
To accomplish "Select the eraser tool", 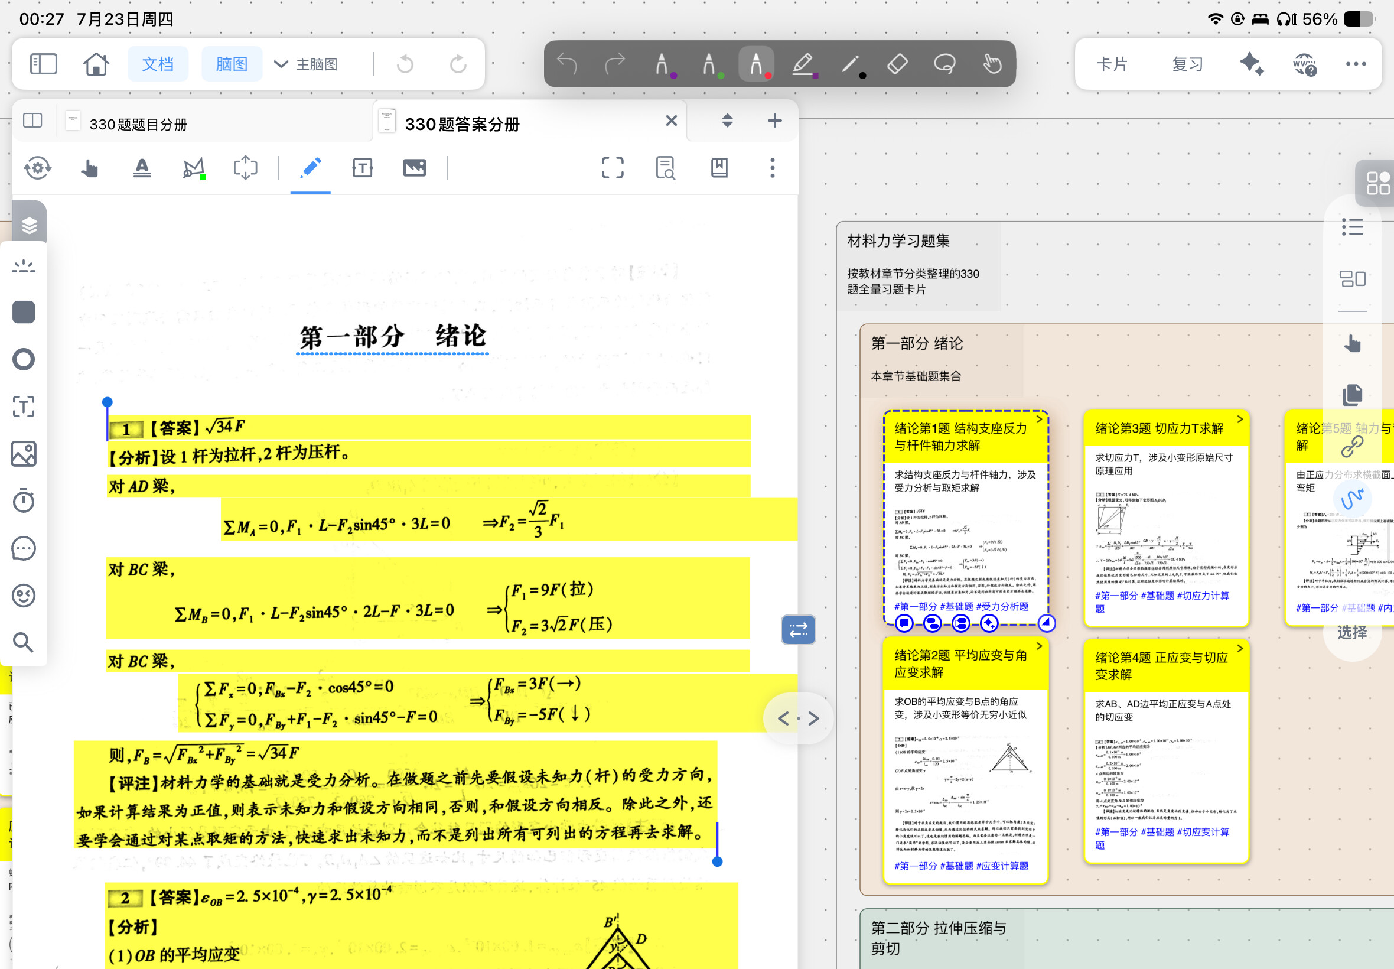I will [x=897, y=64].
